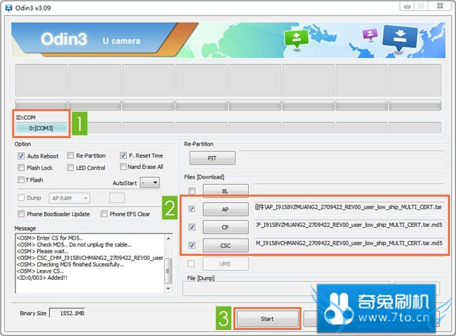Click the 'Checking MD5 finished Sucessfully..' log line

70,265
